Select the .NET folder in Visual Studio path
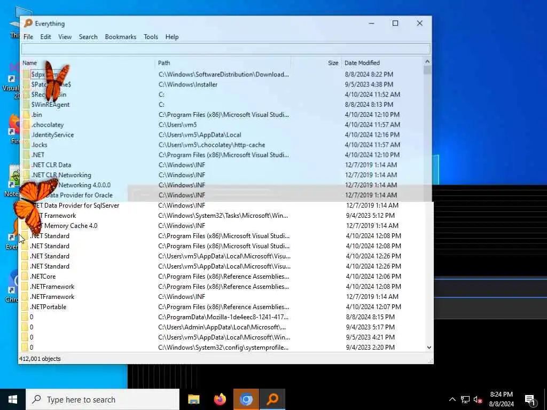547x410 pixels. (x=38, y=155)
